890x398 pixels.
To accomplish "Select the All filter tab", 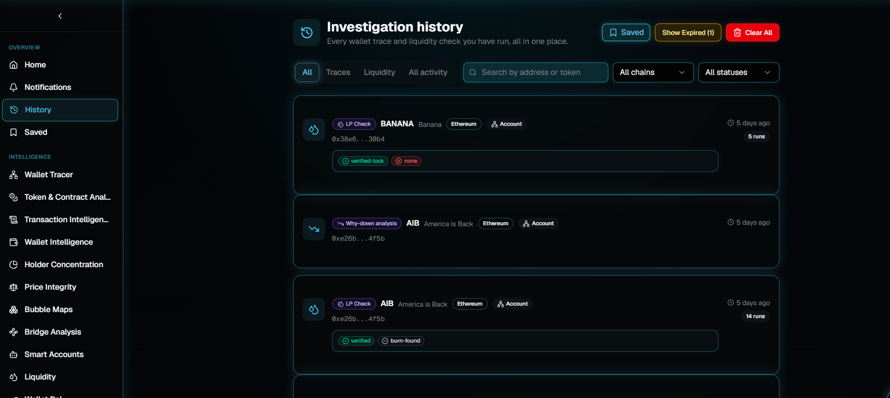I will 307,72.
